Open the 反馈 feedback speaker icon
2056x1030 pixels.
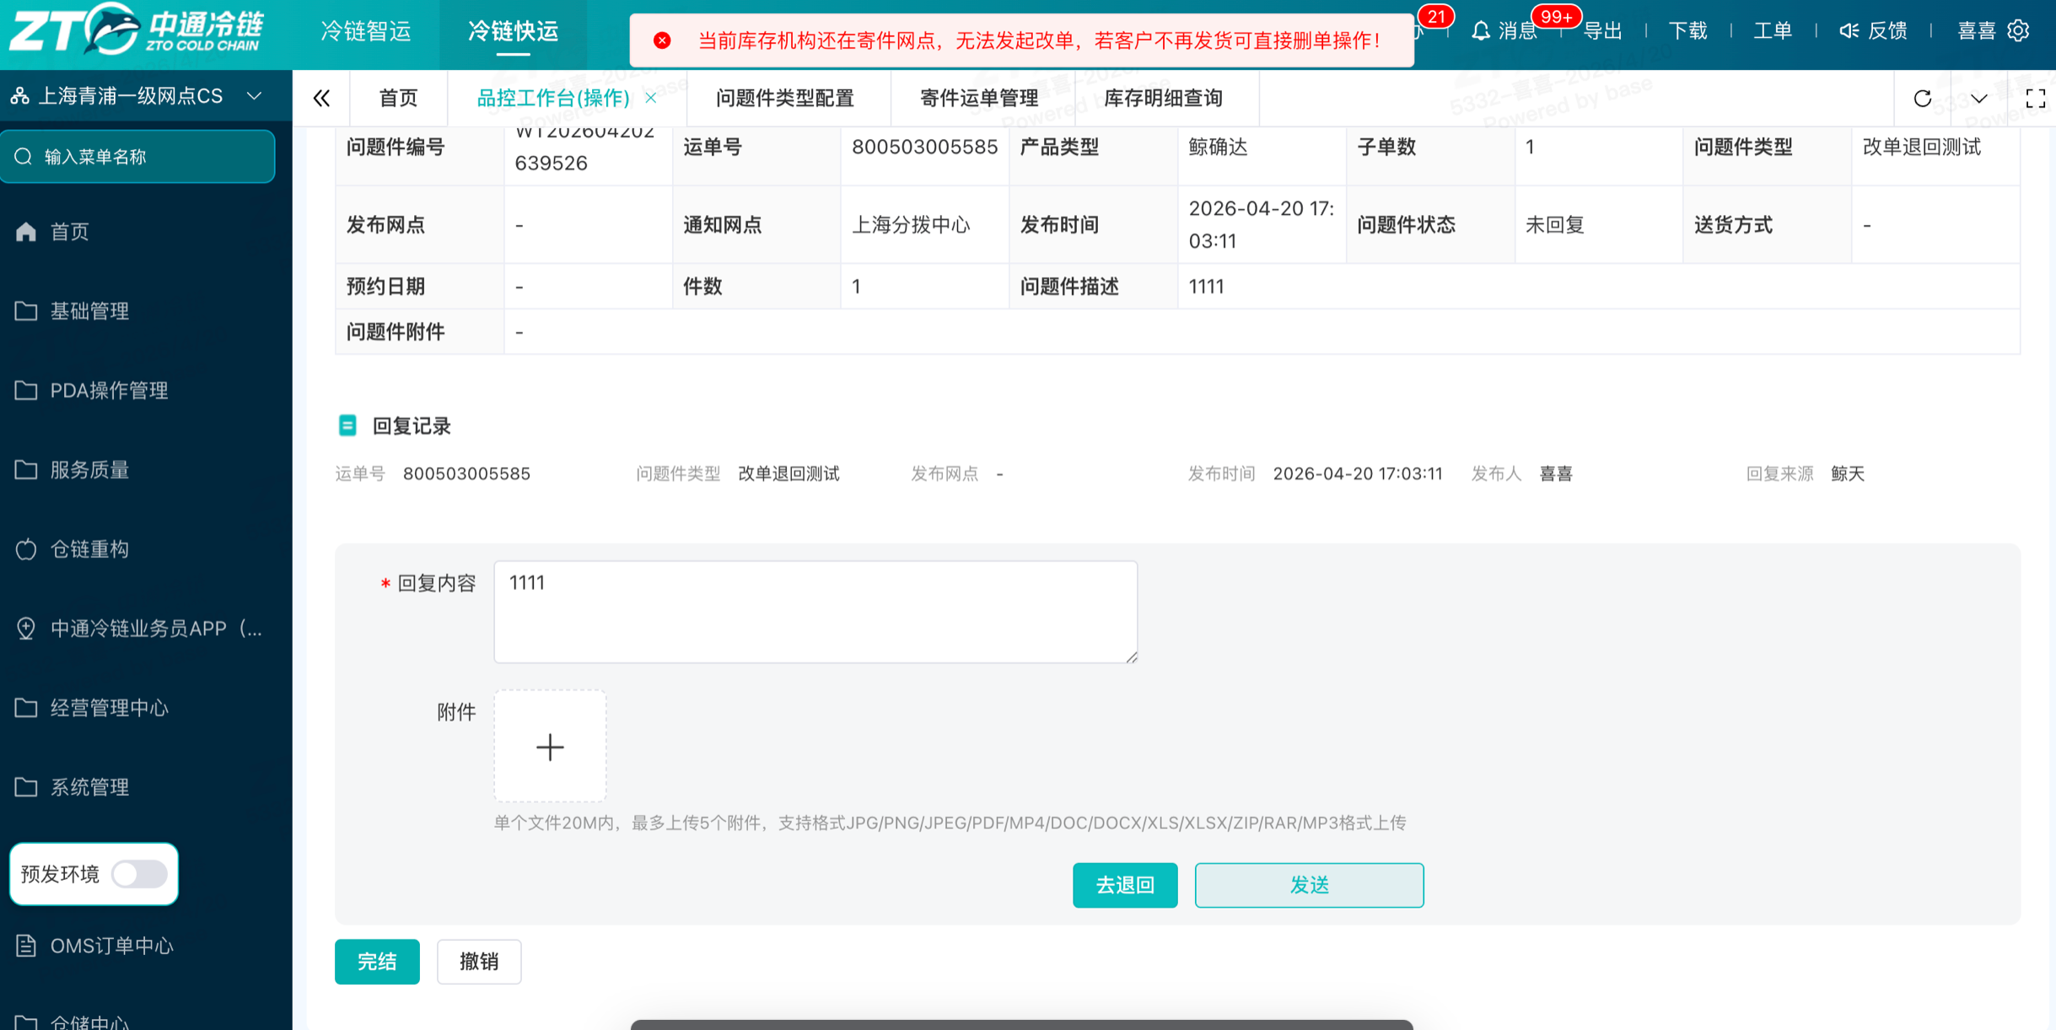click(1849, 31)
